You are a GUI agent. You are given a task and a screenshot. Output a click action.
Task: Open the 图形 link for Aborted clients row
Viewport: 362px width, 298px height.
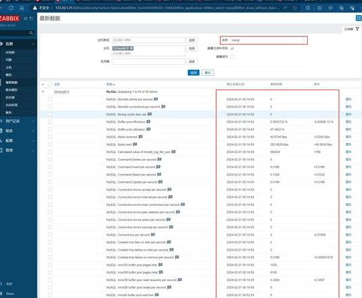(348, 99)
